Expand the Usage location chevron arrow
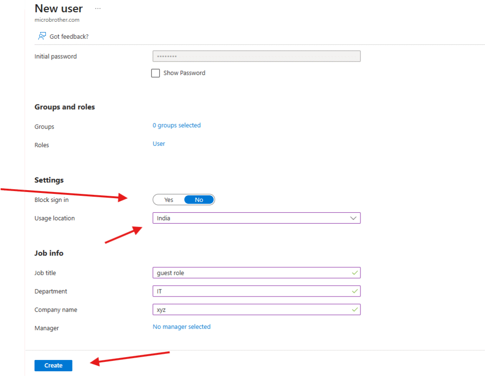 pos(353,218)
